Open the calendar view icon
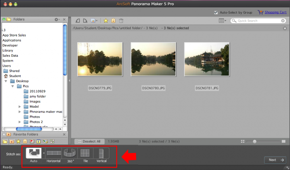This screenshot has width=290, height=170. point(38,141)
